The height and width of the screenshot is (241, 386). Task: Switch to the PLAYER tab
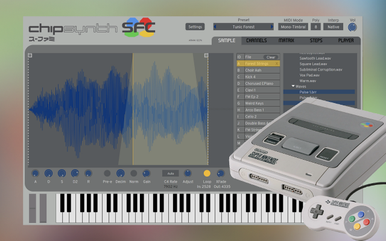[x=346, y=40]
